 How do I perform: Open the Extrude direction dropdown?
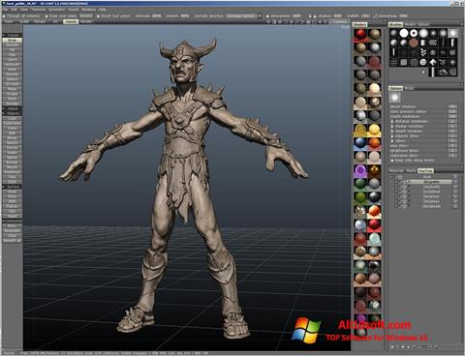tap(244, 15)
